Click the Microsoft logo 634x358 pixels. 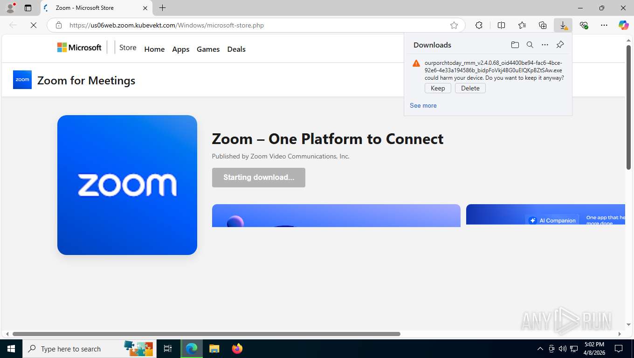click(79, 48)
